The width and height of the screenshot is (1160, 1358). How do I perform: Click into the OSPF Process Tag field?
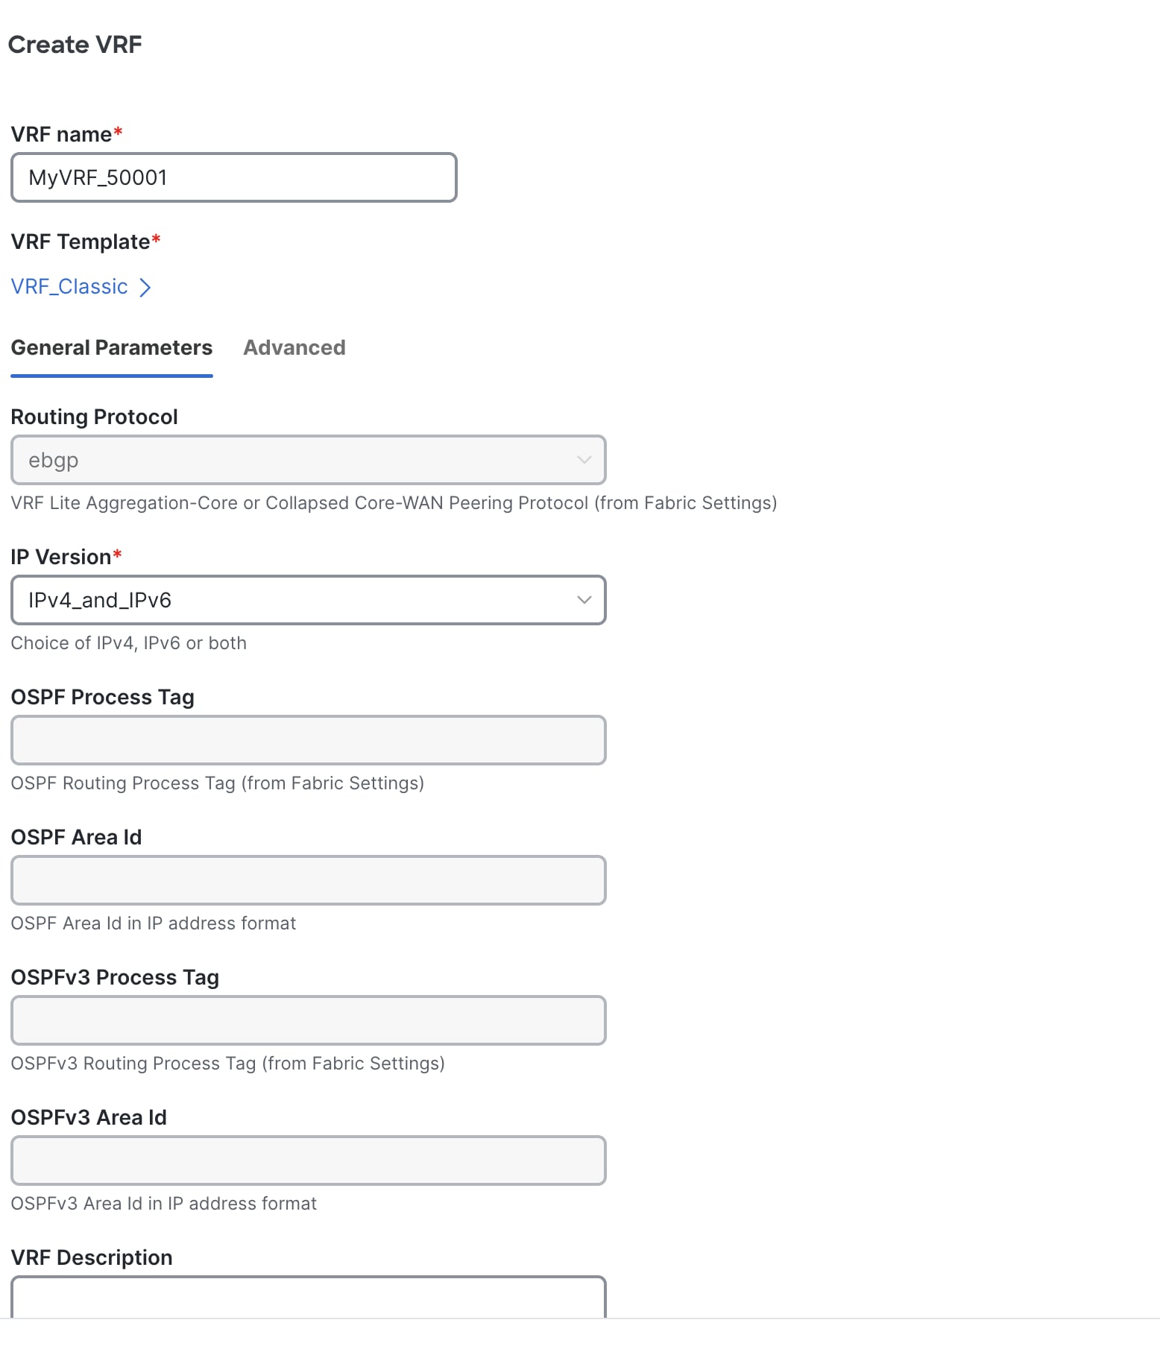(x=308, y=740)
